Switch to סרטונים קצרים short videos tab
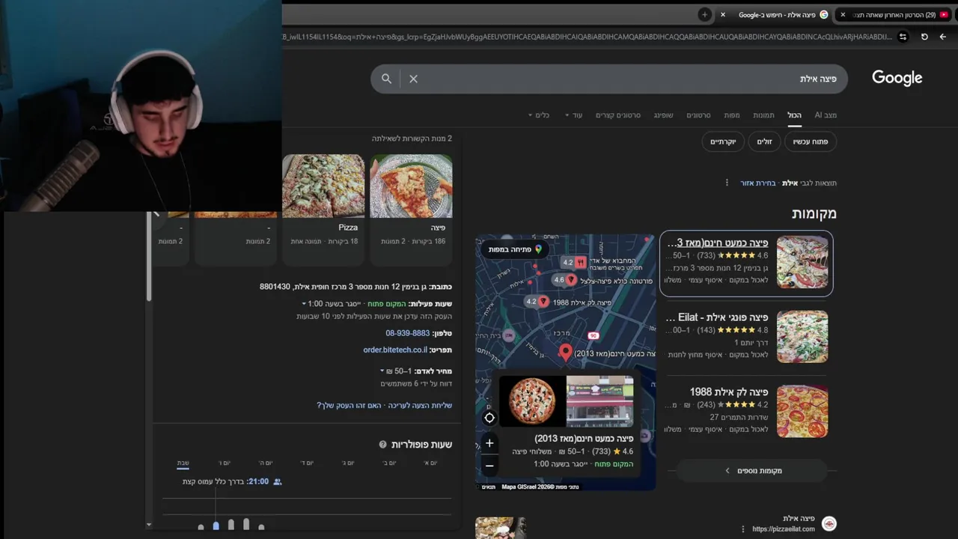The image size is (958, 539). pyautogui.click(x=618, y=115)
